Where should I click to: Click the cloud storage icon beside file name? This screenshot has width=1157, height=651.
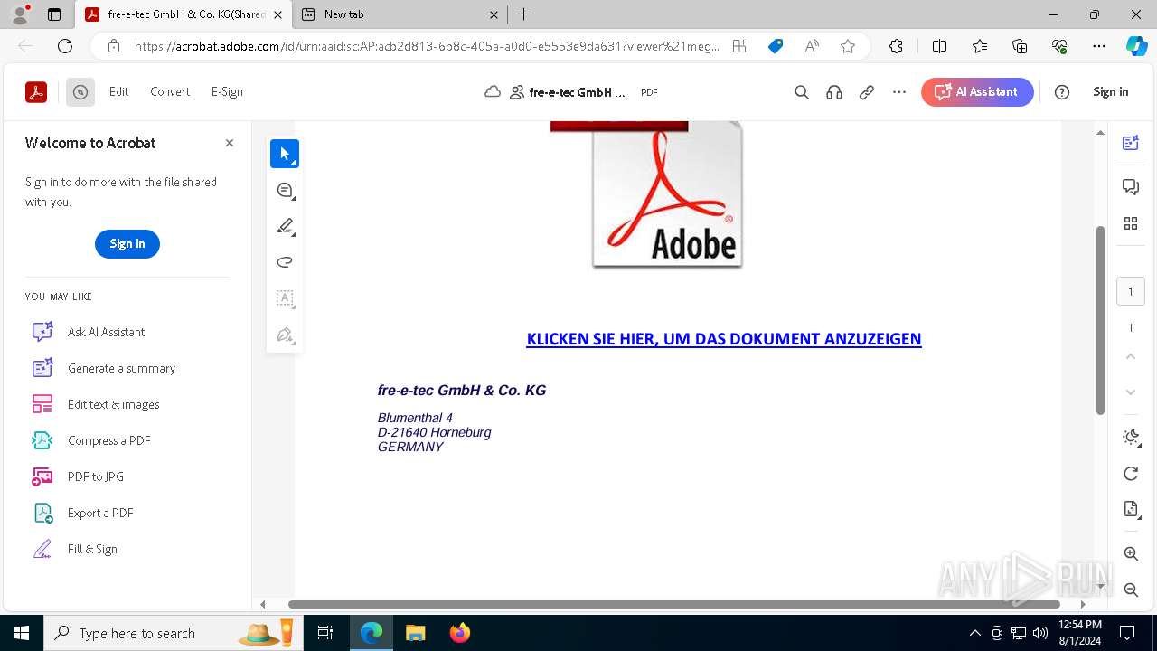[x=493, y=91]
